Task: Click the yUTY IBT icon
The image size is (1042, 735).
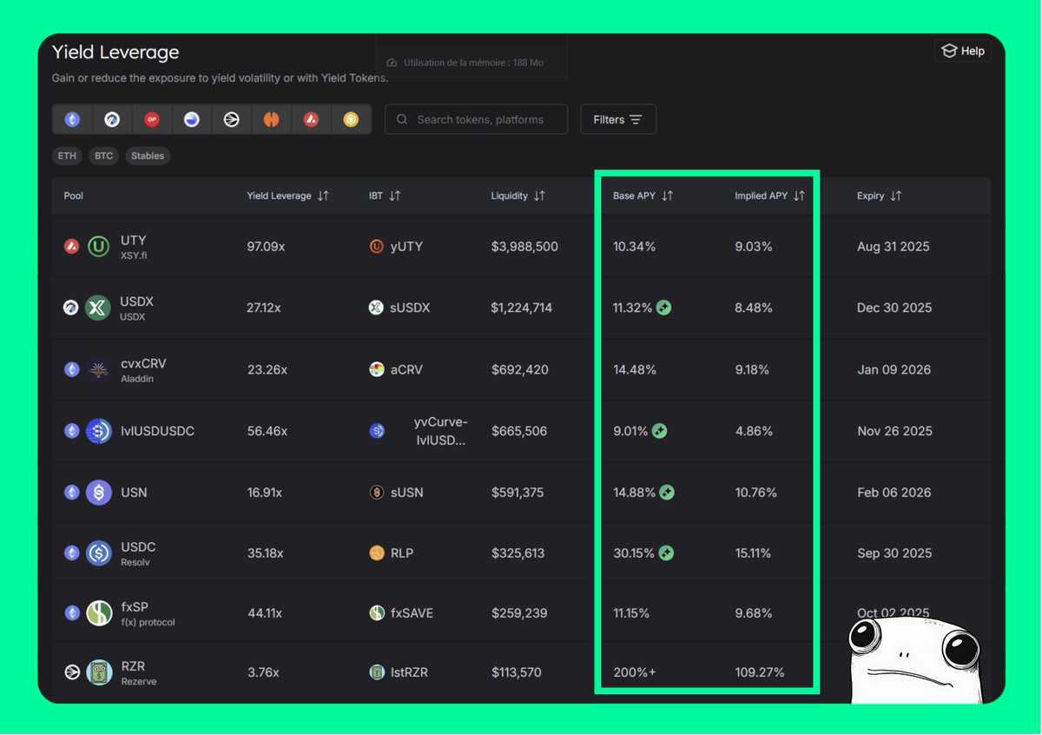Action: (376, 247)
